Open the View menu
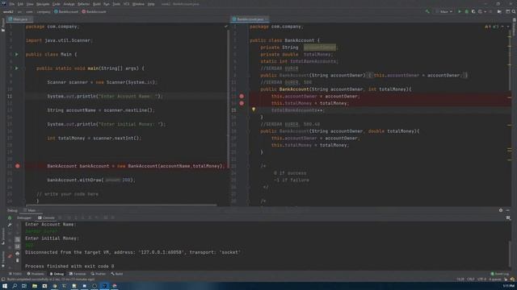This screenshot has height=290, width=517. point(30,4)
